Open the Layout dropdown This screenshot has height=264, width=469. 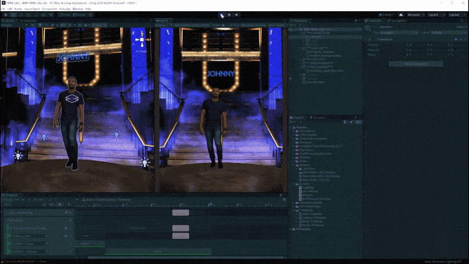coord(457,14)
